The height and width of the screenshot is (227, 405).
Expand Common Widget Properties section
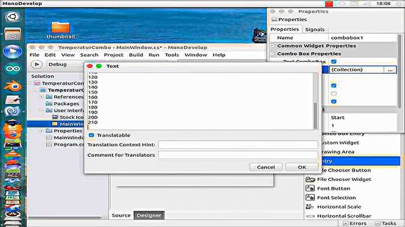[x=272, y=45]
